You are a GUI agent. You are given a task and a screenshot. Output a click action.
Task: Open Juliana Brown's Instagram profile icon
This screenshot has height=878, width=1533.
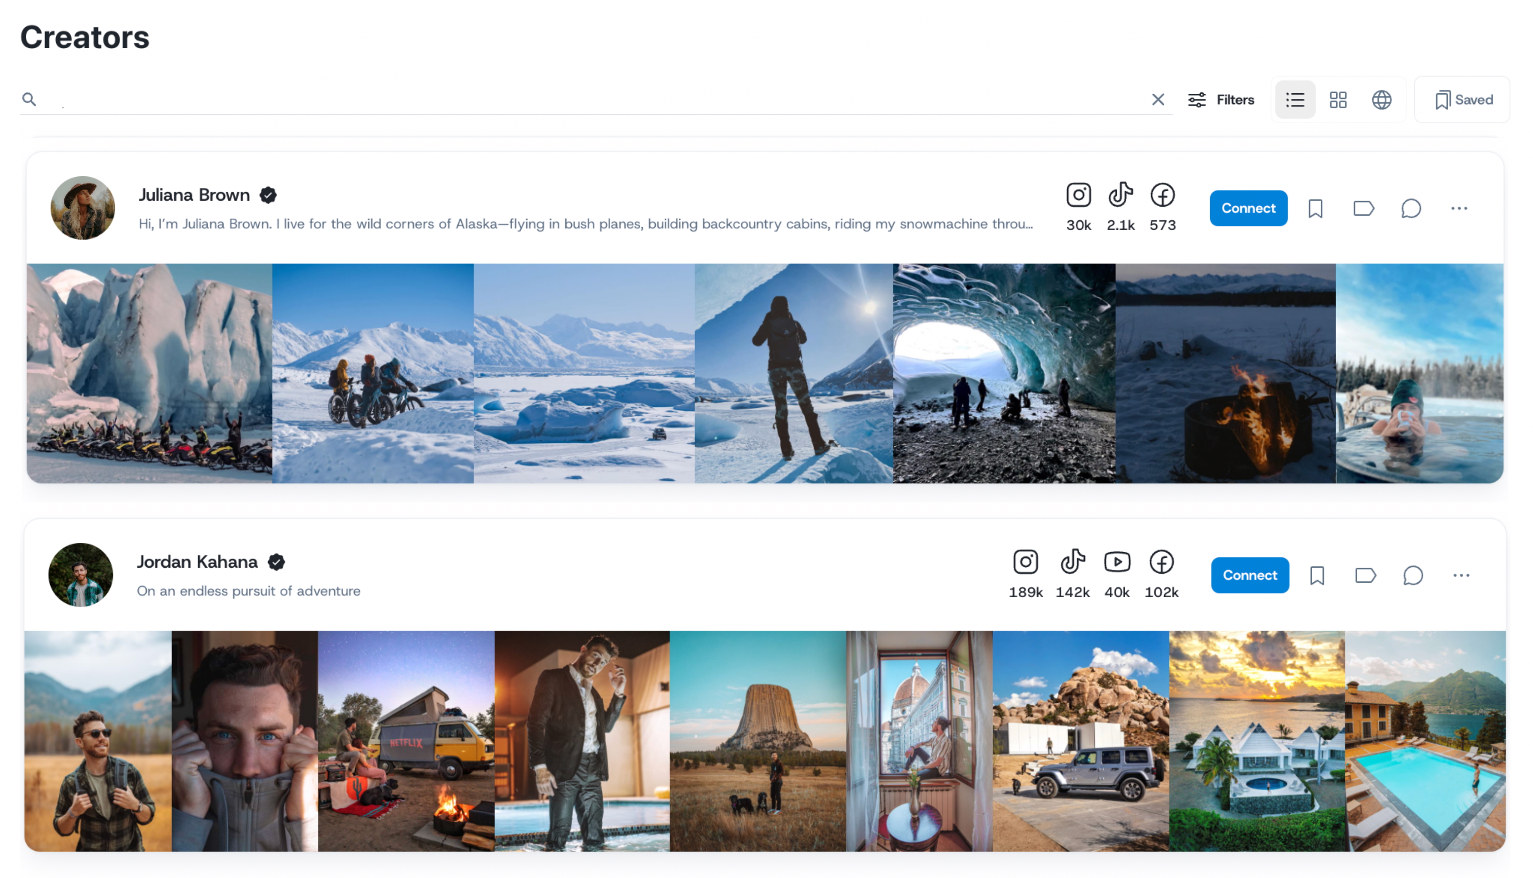pyautogui.click(x=1078, y=195)
